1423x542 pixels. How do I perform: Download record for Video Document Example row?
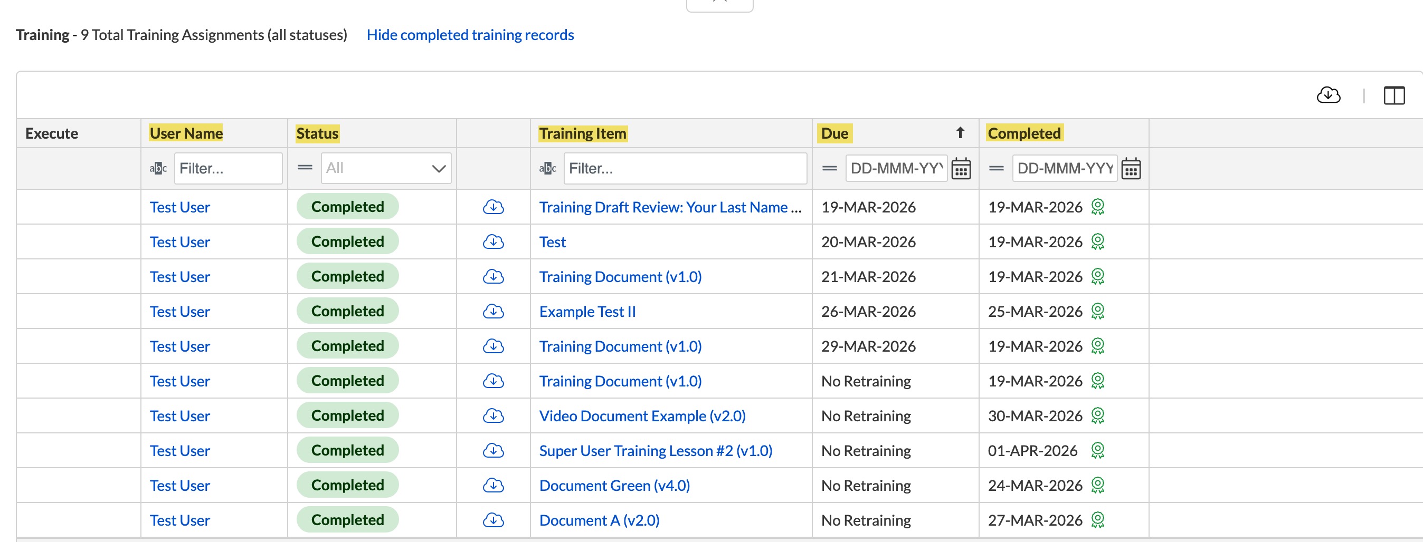point(493,415)
